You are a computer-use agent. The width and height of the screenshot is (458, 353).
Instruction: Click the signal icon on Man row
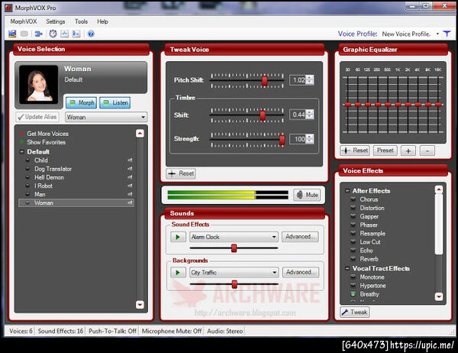(x=130, y=194)
